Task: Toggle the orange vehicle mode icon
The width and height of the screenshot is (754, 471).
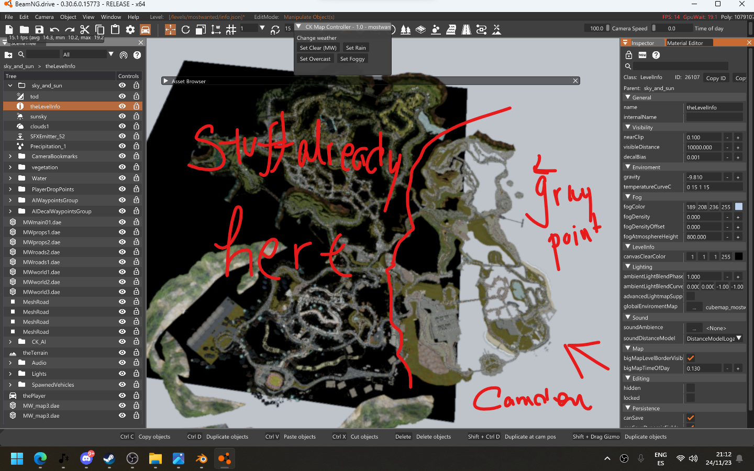Action: tap(146, 30)
